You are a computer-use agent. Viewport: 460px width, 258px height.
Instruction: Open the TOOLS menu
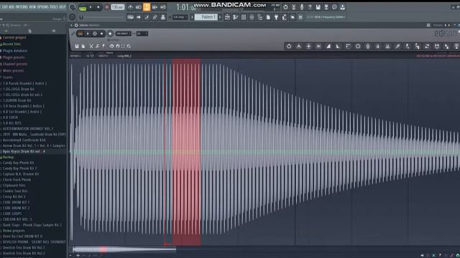[54, 6]
